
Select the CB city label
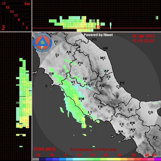point(130,110)
